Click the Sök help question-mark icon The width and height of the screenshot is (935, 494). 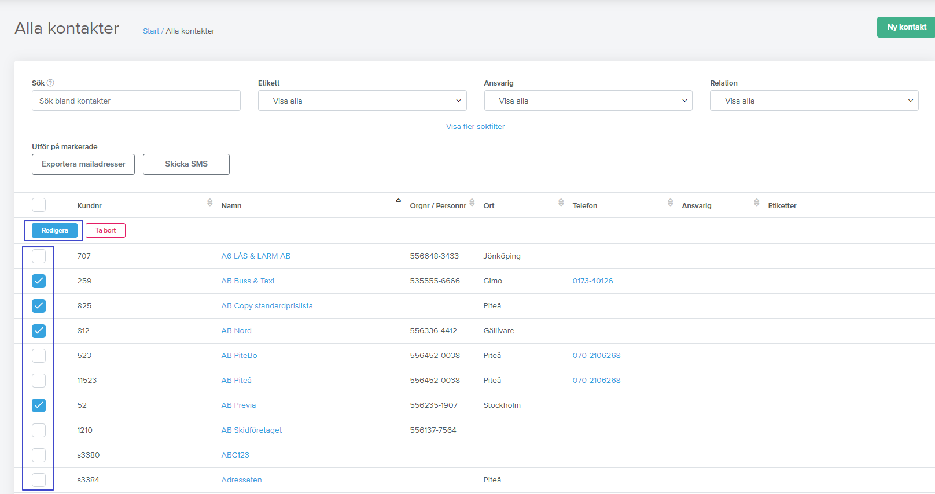50,83
